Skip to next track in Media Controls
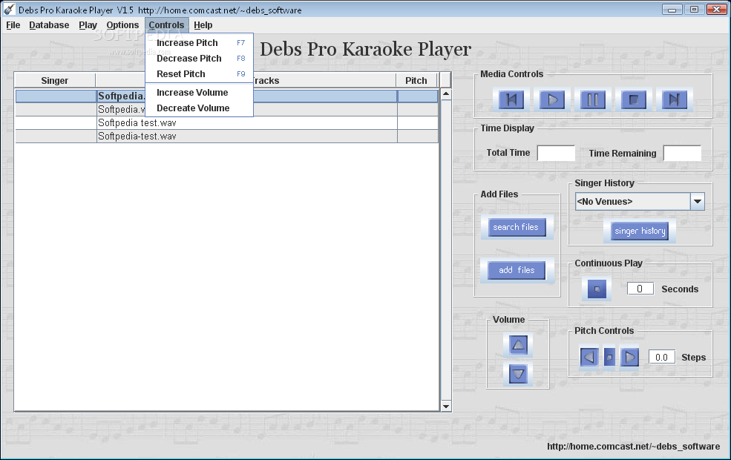 (674, 99)
